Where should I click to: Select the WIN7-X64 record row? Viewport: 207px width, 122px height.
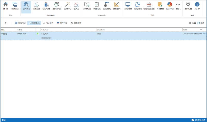click(103, 36)
